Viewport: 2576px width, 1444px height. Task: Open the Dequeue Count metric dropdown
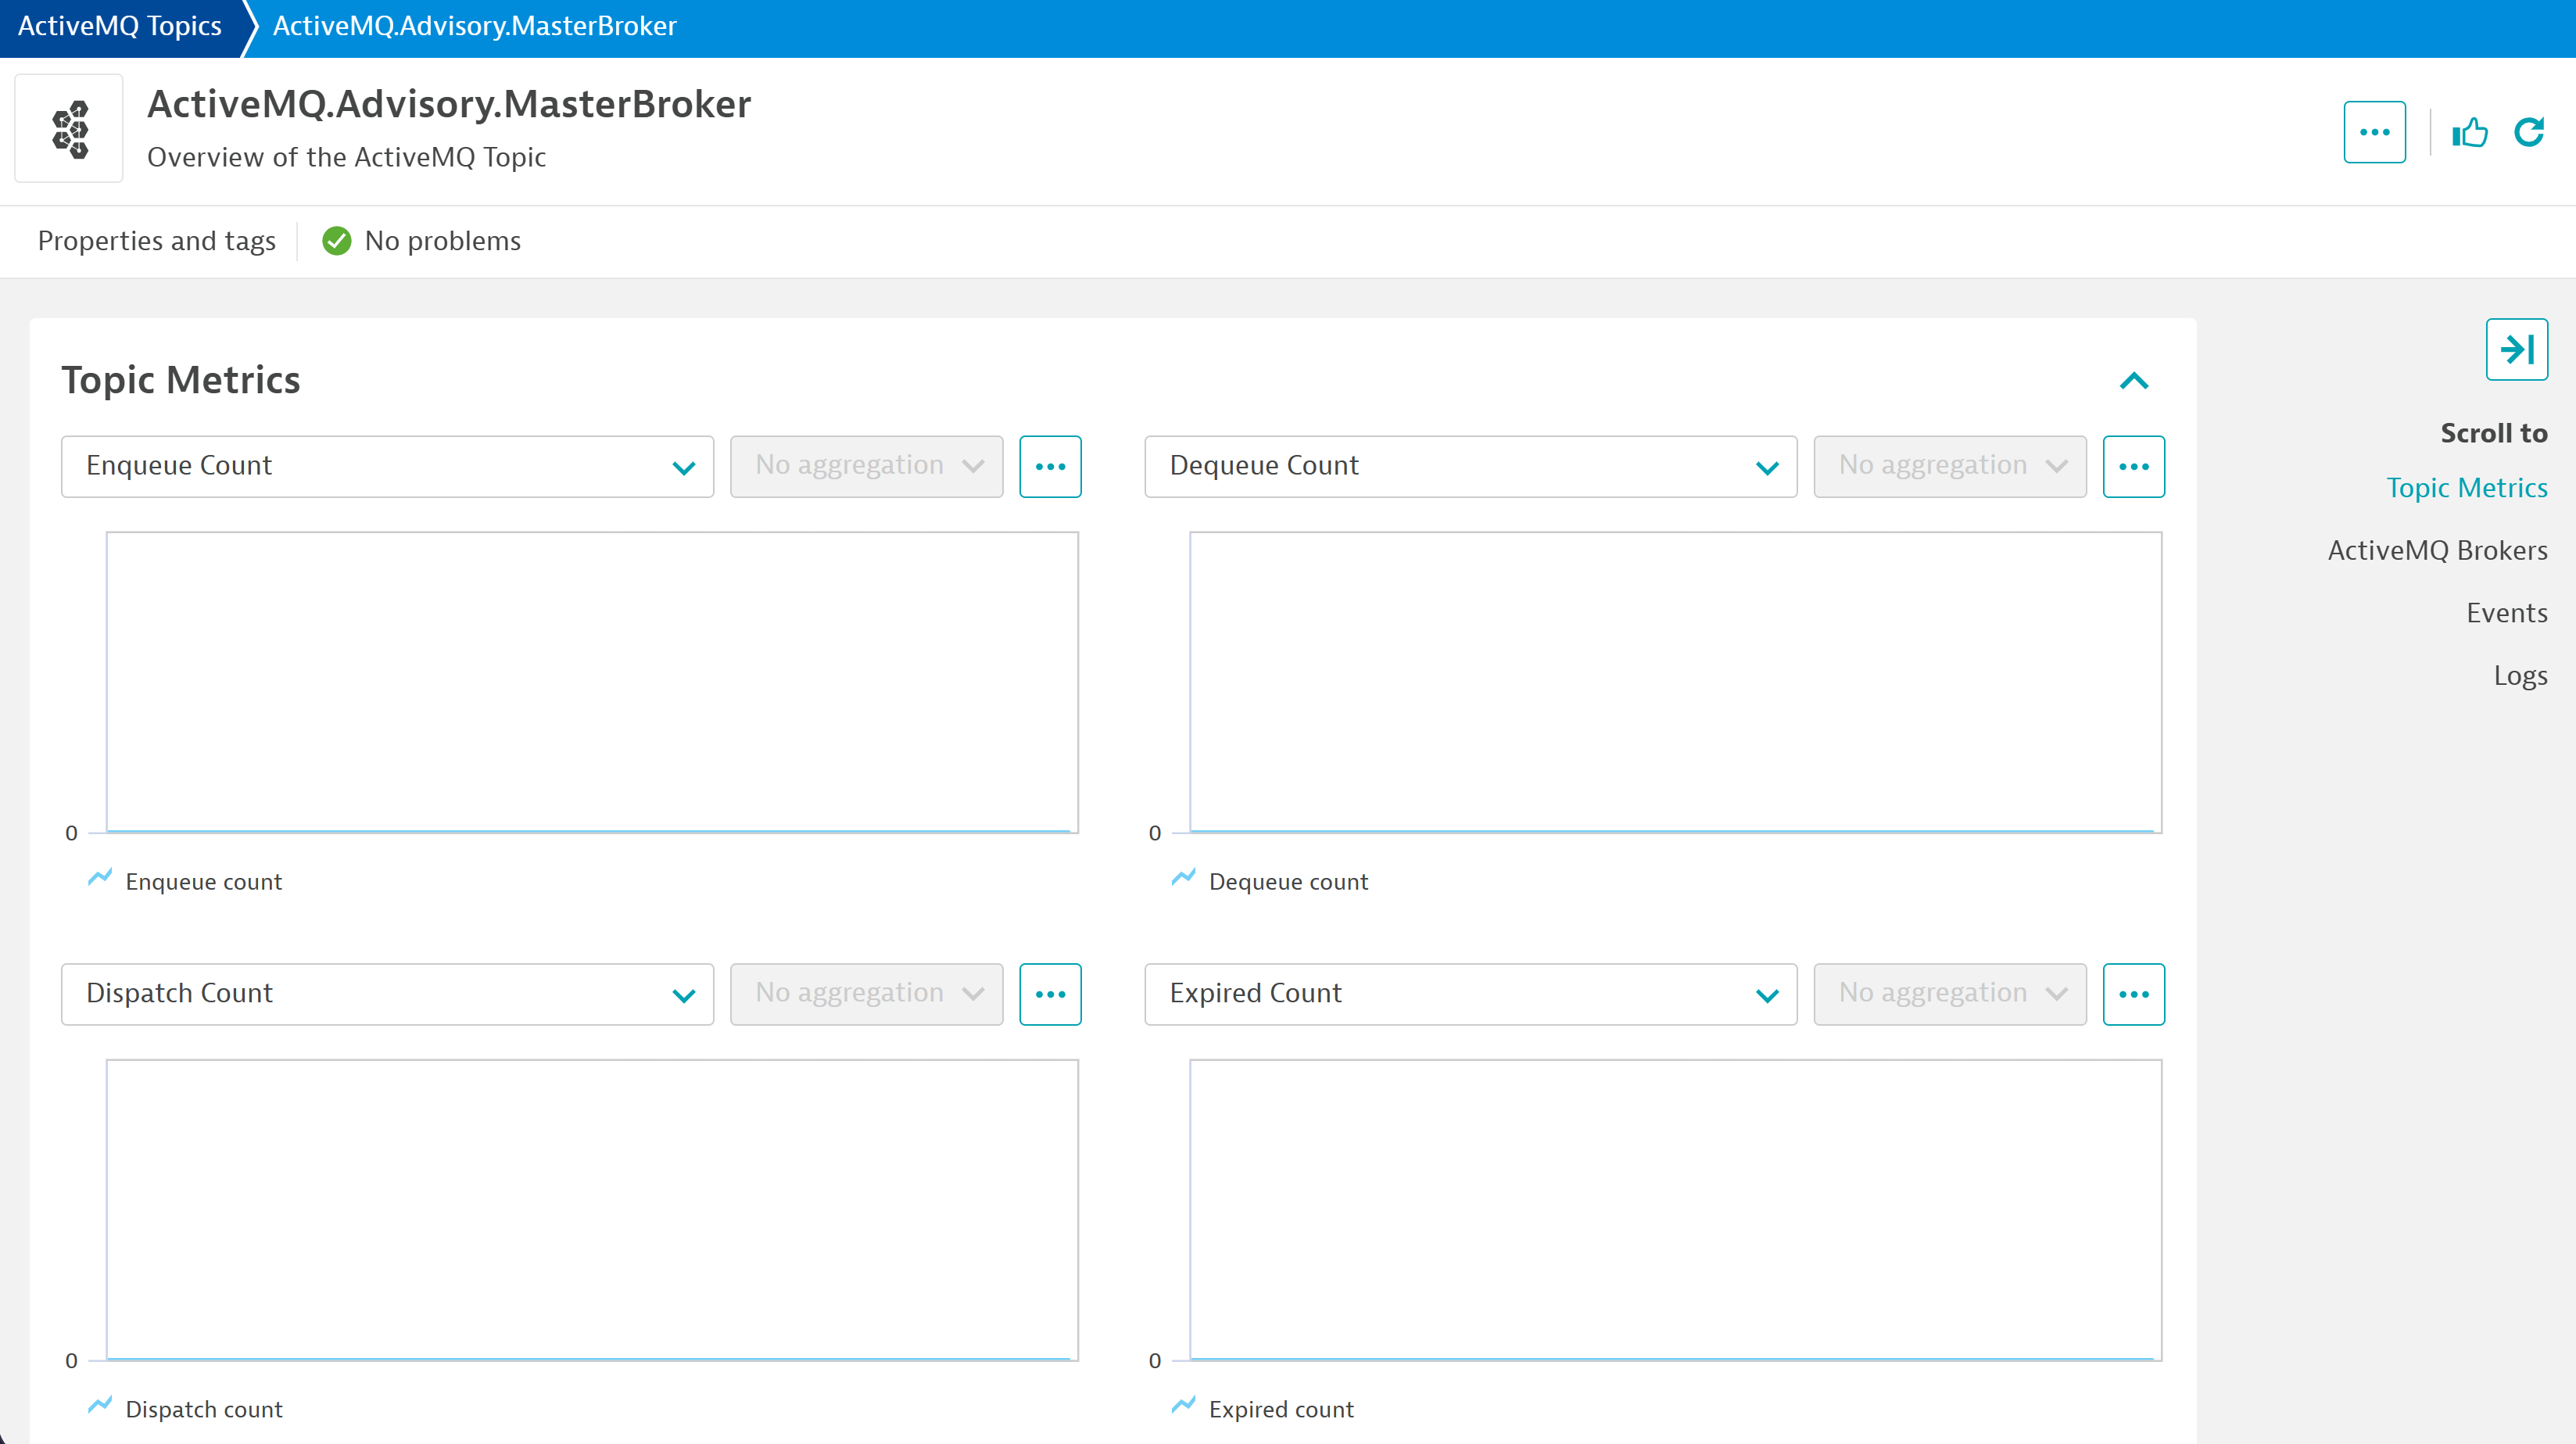(x=1471, y=466)
